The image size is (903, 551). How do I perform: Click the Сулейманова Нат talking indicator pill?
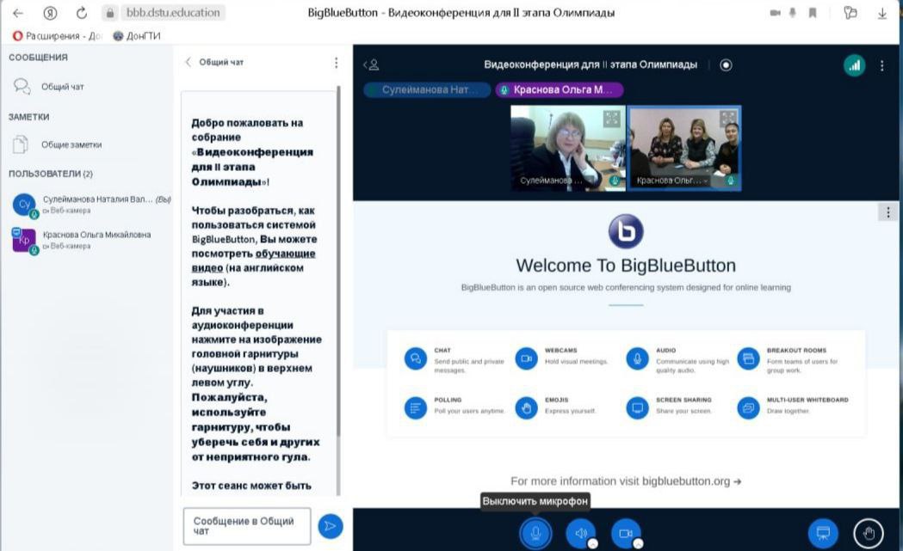pyautogui.click(x=427, y=89)
